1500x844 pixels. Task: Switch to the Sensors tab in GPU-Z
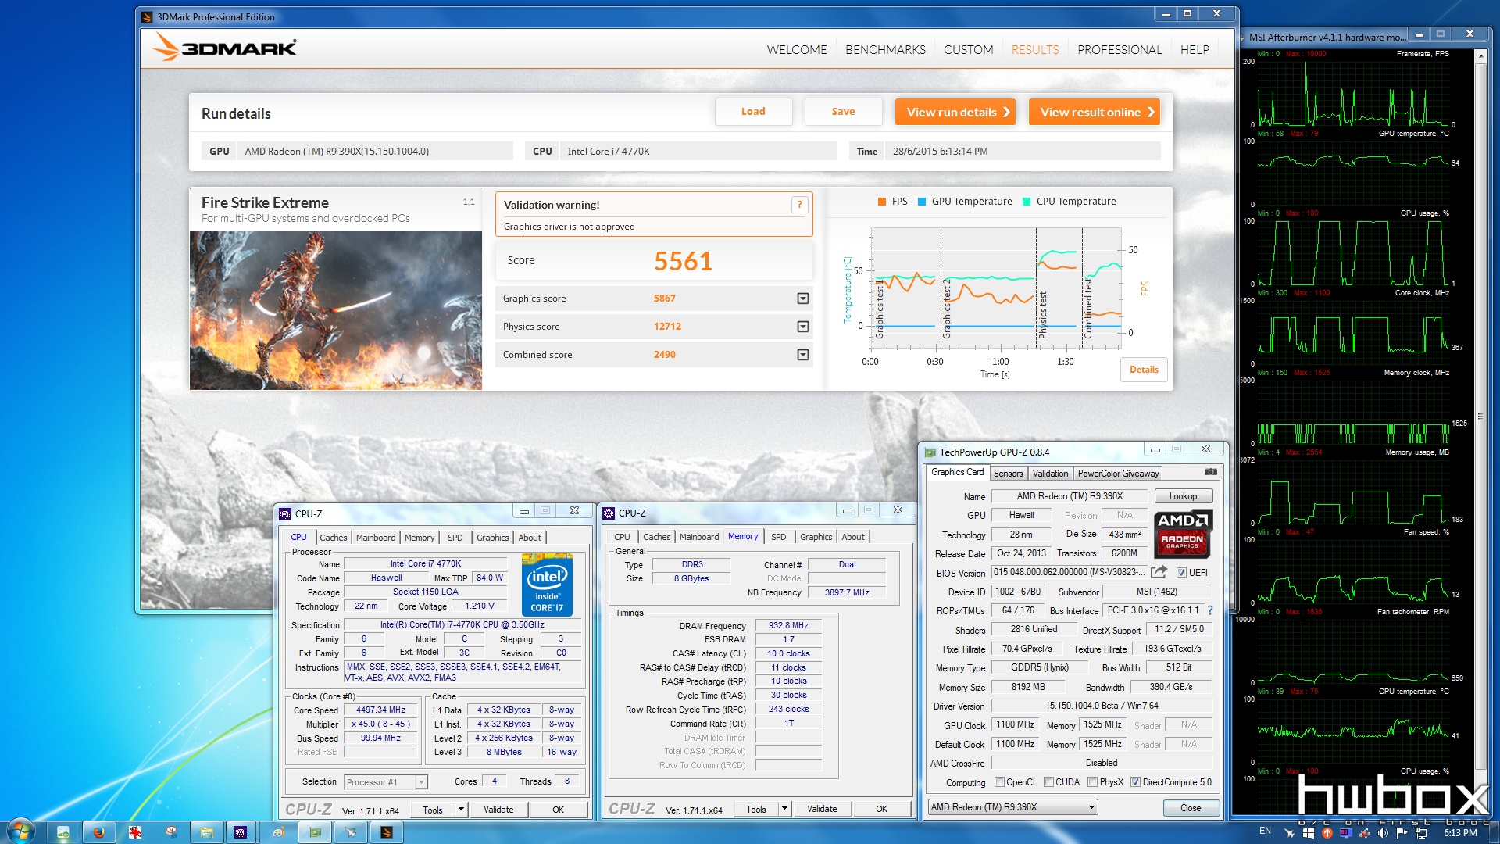pyautogui.click(x=1008, y=474)
